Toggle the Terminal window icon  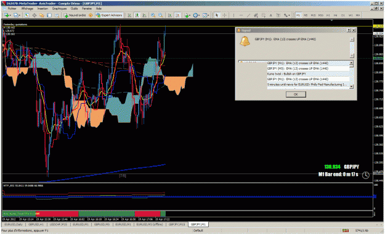[49, 15]
